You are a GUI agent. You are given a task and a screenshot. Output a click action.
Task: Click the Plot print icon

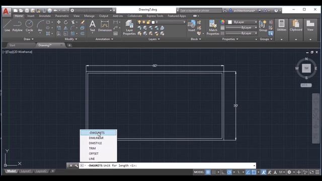tap(49, 11)
